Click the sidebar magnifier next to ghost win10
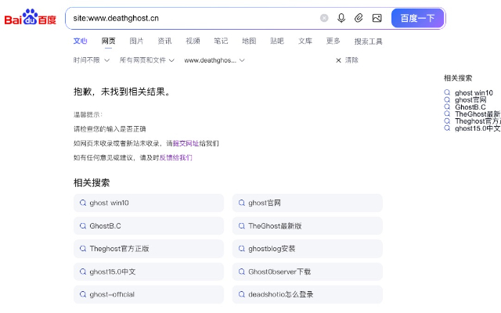This screenshot has height=313, width=501. [447, 92]
